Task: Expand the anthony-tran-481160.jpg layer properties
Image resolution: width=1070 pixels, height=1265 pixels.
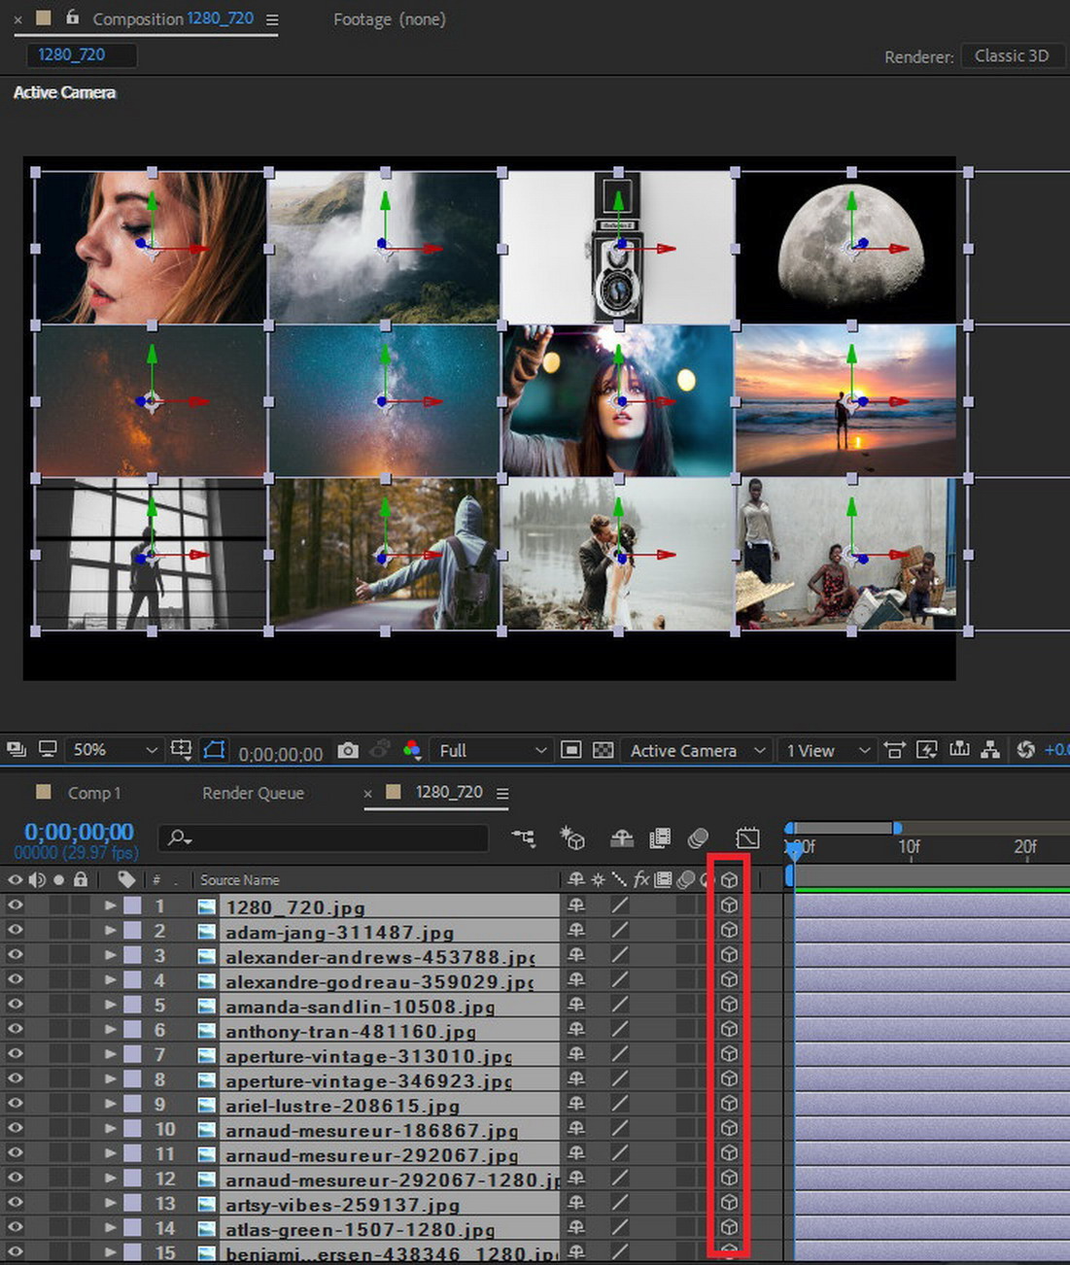Action: point(110,1030)
